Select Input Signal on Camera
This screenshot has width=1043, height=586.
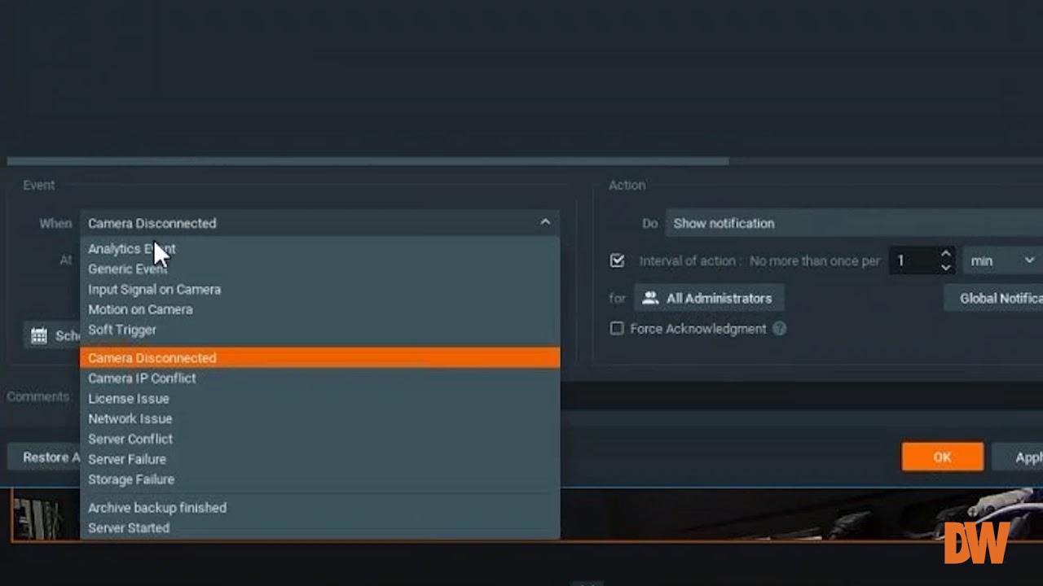tap(319, 290)
